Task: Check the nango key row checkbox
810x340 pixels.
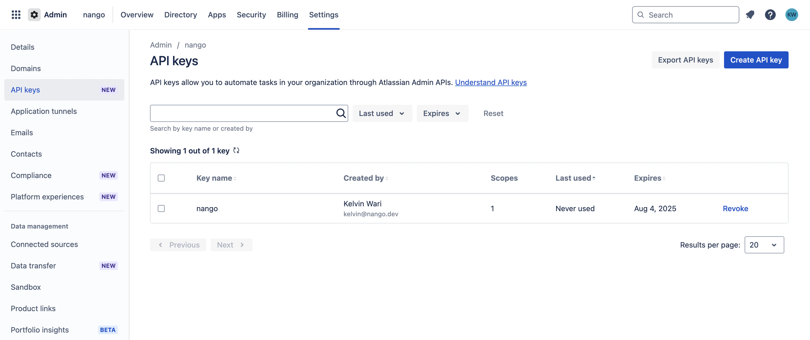Action: 161,208
